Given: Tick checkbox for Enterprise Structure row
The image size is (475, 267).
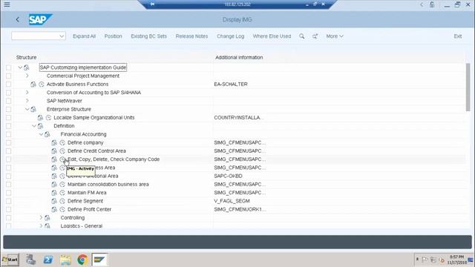Looking at the screenshot, I should 8,109.
